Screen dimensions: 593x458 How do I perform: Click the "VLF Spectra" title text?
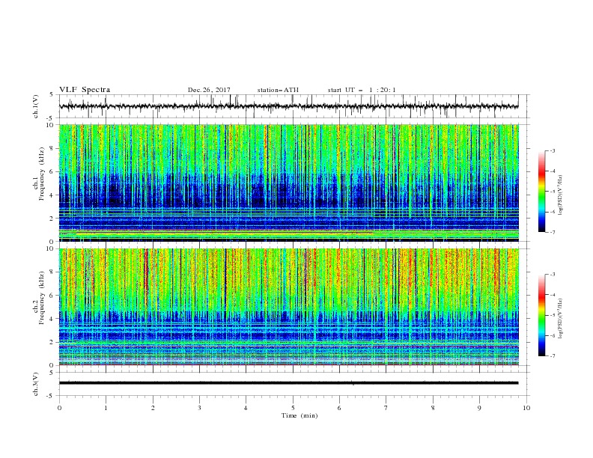pyautogui.click(x=85, y=90)
